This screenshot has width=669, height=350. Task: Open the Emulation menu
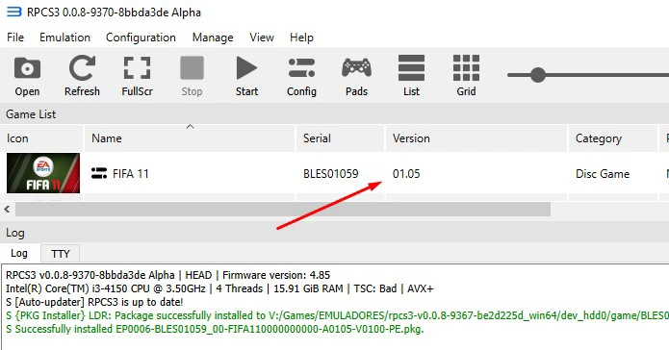[64, 37]
